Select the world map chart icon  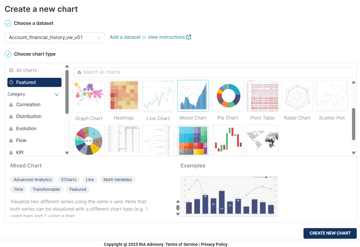pyautogui.click(x=262, y=140)
